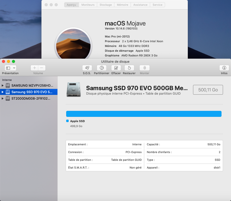Screen dimensions: 231x201
Task: Click the ST2000DM008 drive icon in sidebar
Action: [8, 98]
